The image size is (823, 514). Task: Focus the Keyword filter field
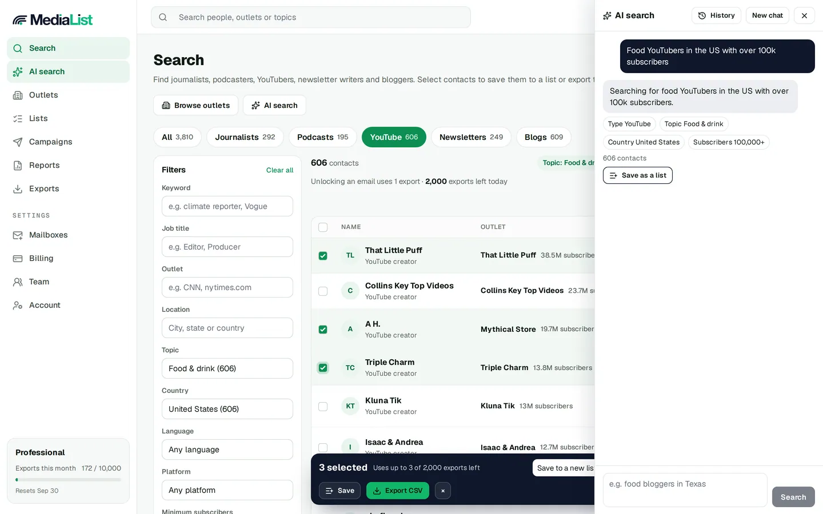227,206
